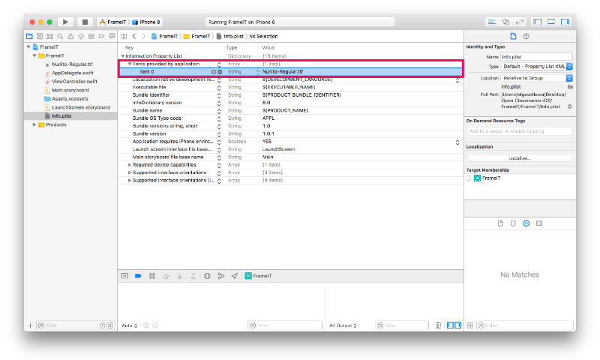This screenshot has width=600, height=360.
Task: Add a new file with plus button
Action: 30,325
